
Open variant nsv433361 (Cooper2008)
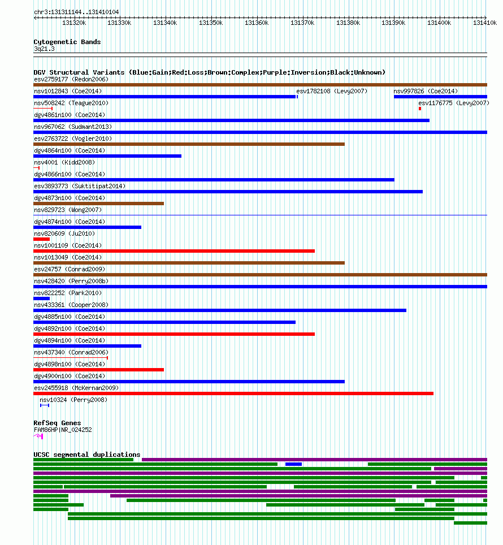pos(71,305)
